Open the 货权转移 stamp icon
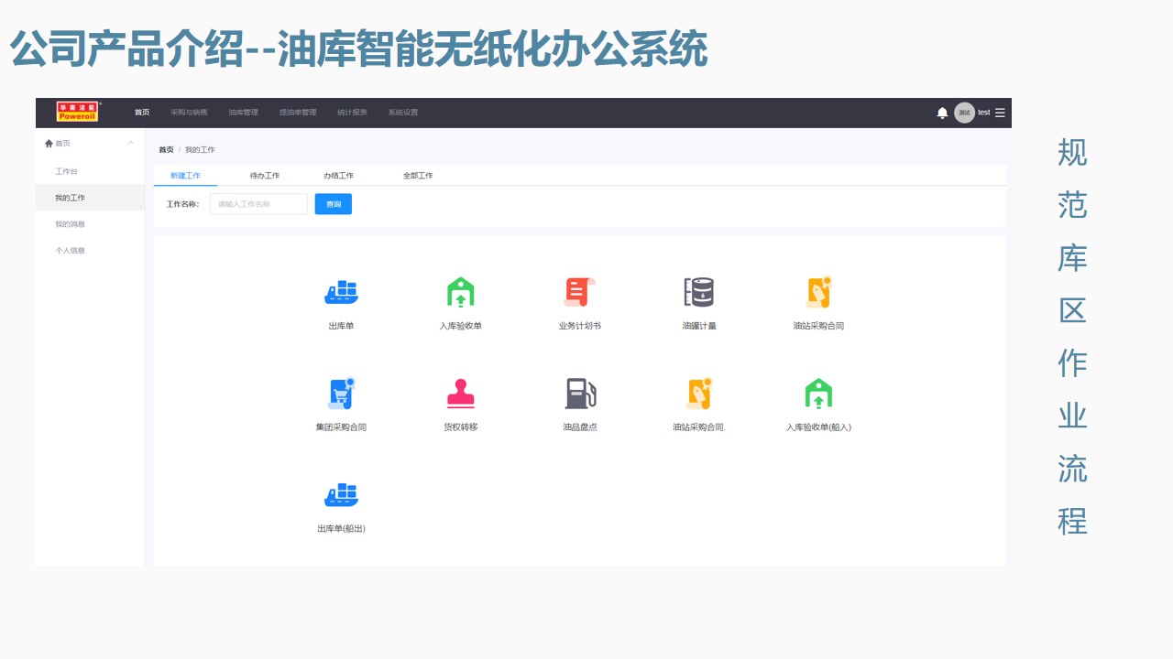1173x659 pixels. (460, 394)
